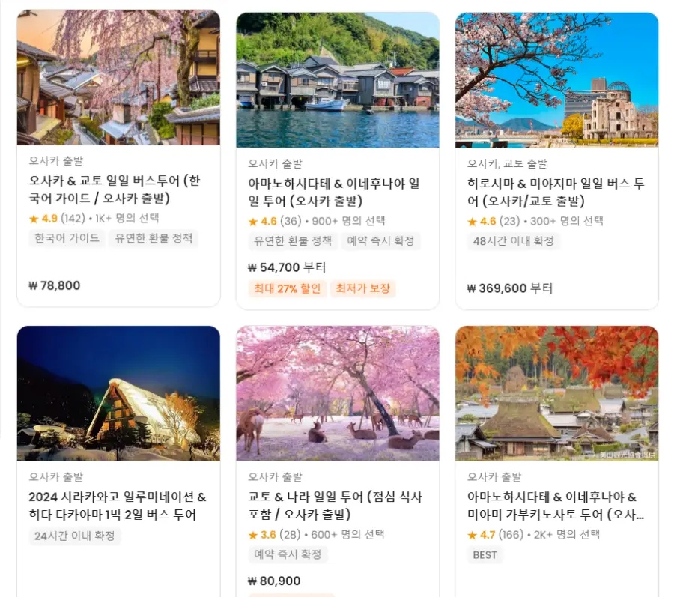Select the 48시간 이내 확정 tag
This screenshot has width=674, height=597.
(513, 241)
